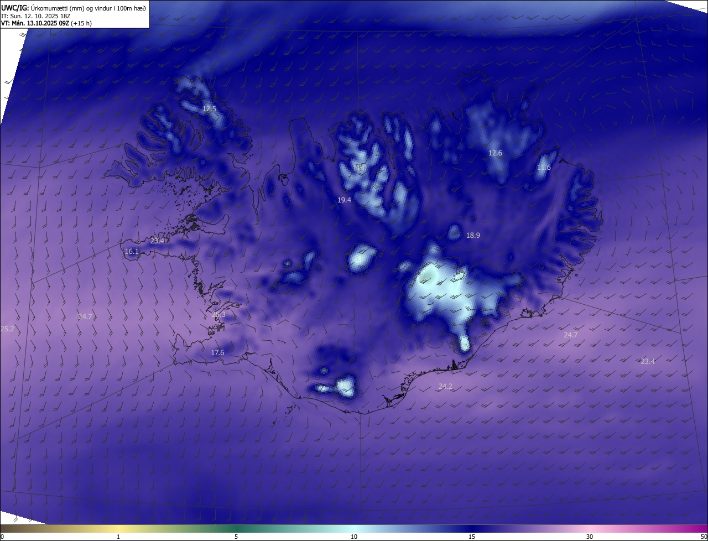708x541 pixels.
Task: Click the valid time line 'VT: Mán. 13.10.2025 09Z (+15 h)'
Action: 46,23
